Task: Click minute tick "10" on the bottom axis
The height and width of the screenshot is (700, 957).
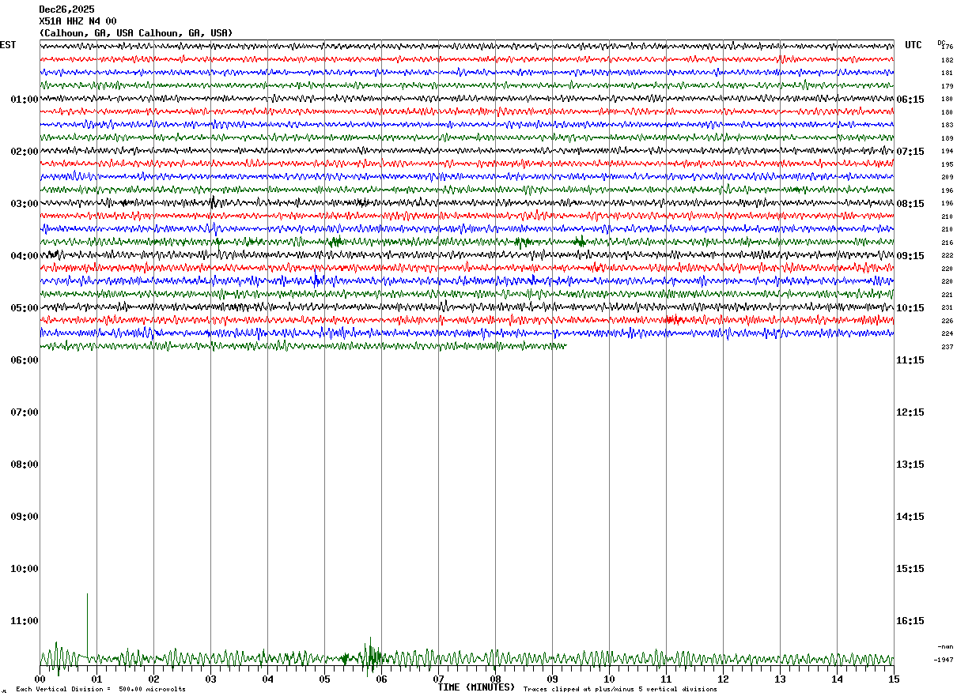Action: (x=609, y=679)
